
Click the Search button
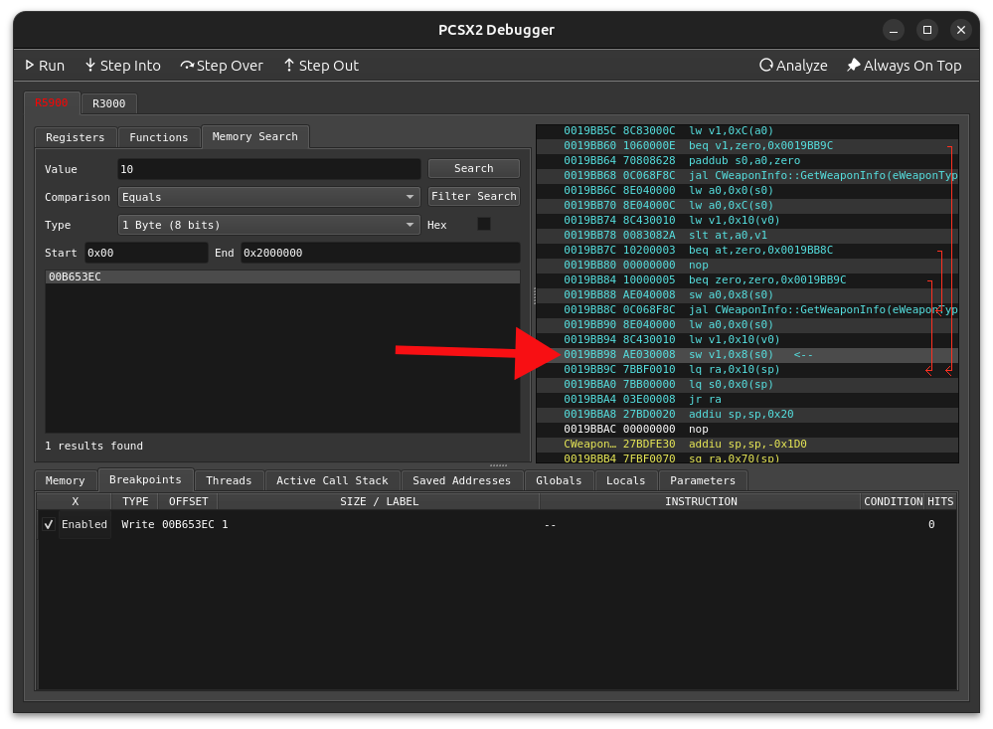click(x=474, y=169)
